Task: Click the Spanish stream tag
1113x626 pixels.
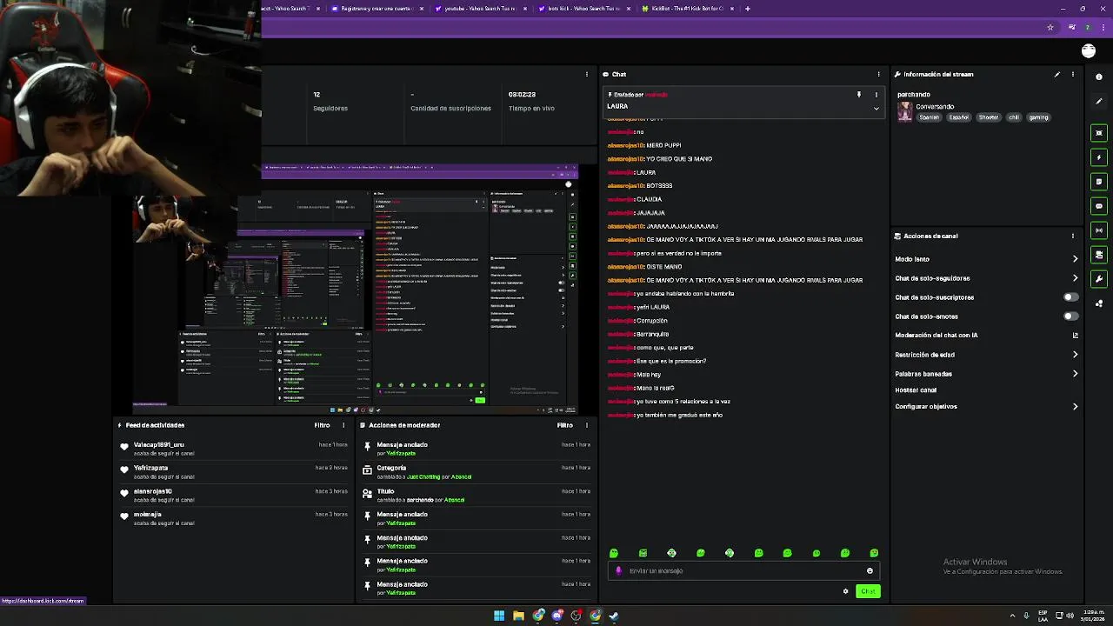Action: [x=930, y=117]
